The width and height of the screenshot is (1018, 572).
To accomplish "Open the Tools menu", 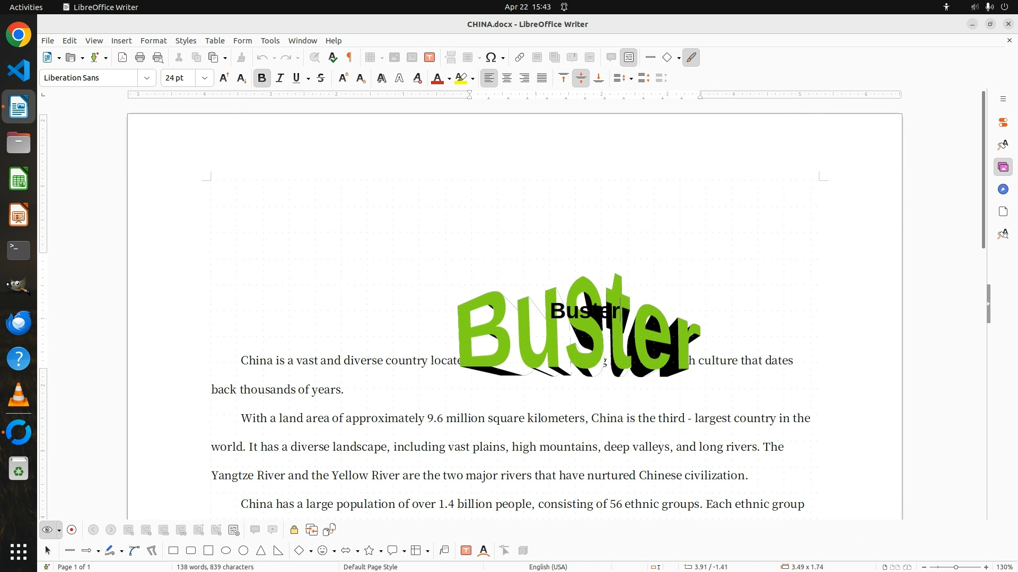I will click(x=270, y=41).
